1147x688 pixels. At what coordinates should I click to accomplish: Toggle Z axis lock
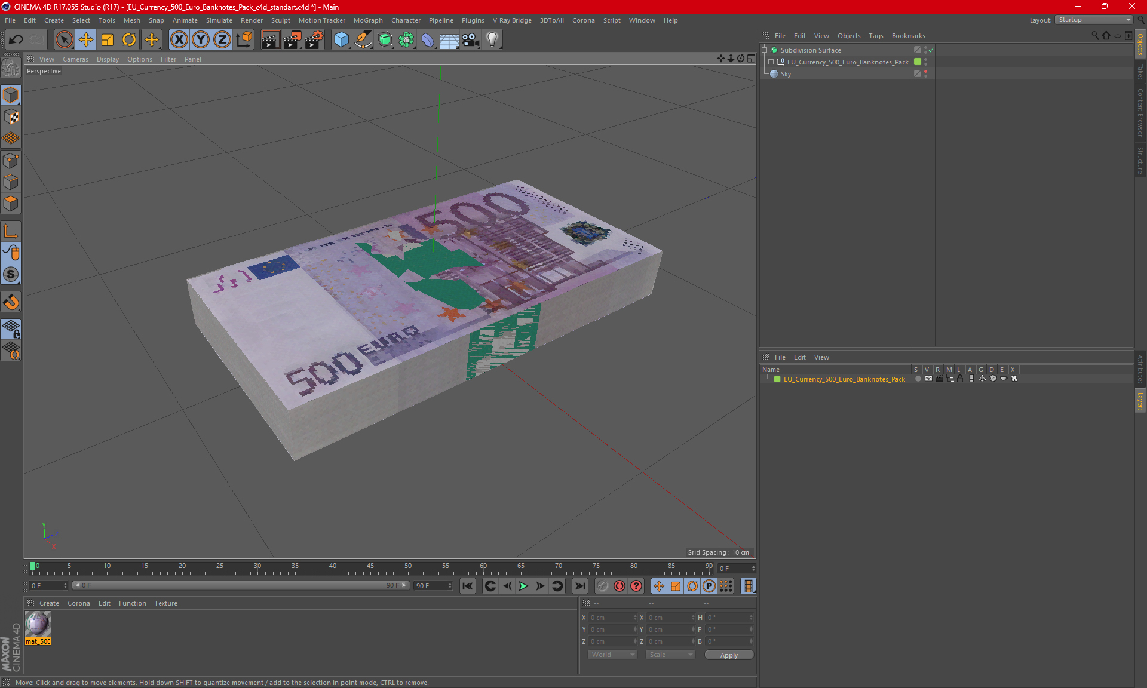222,39
